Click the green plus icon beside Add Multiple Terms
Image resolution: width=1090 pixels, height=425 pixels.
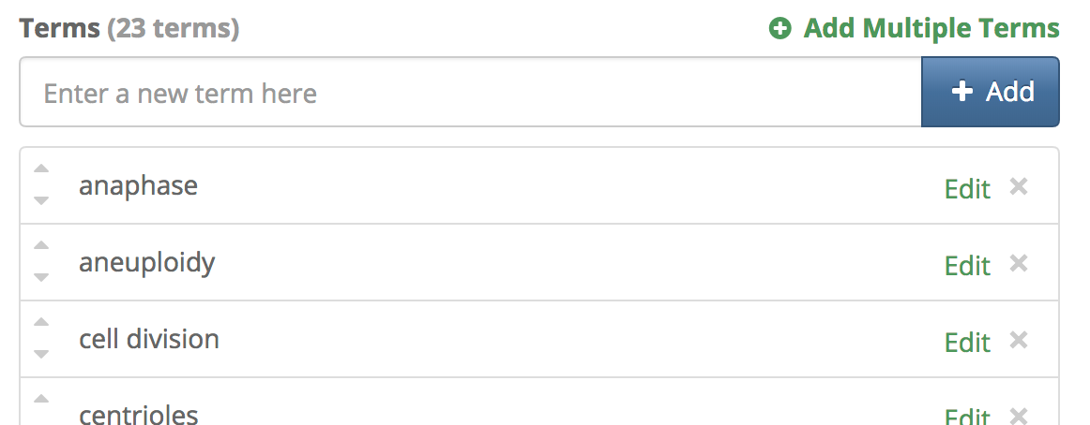point(780,30)
